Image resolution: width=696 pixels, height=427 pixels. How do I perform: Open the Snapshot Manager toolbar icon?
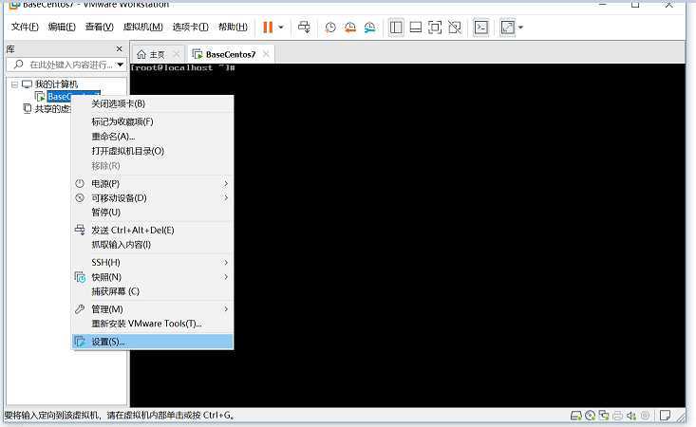coord(369,28)
